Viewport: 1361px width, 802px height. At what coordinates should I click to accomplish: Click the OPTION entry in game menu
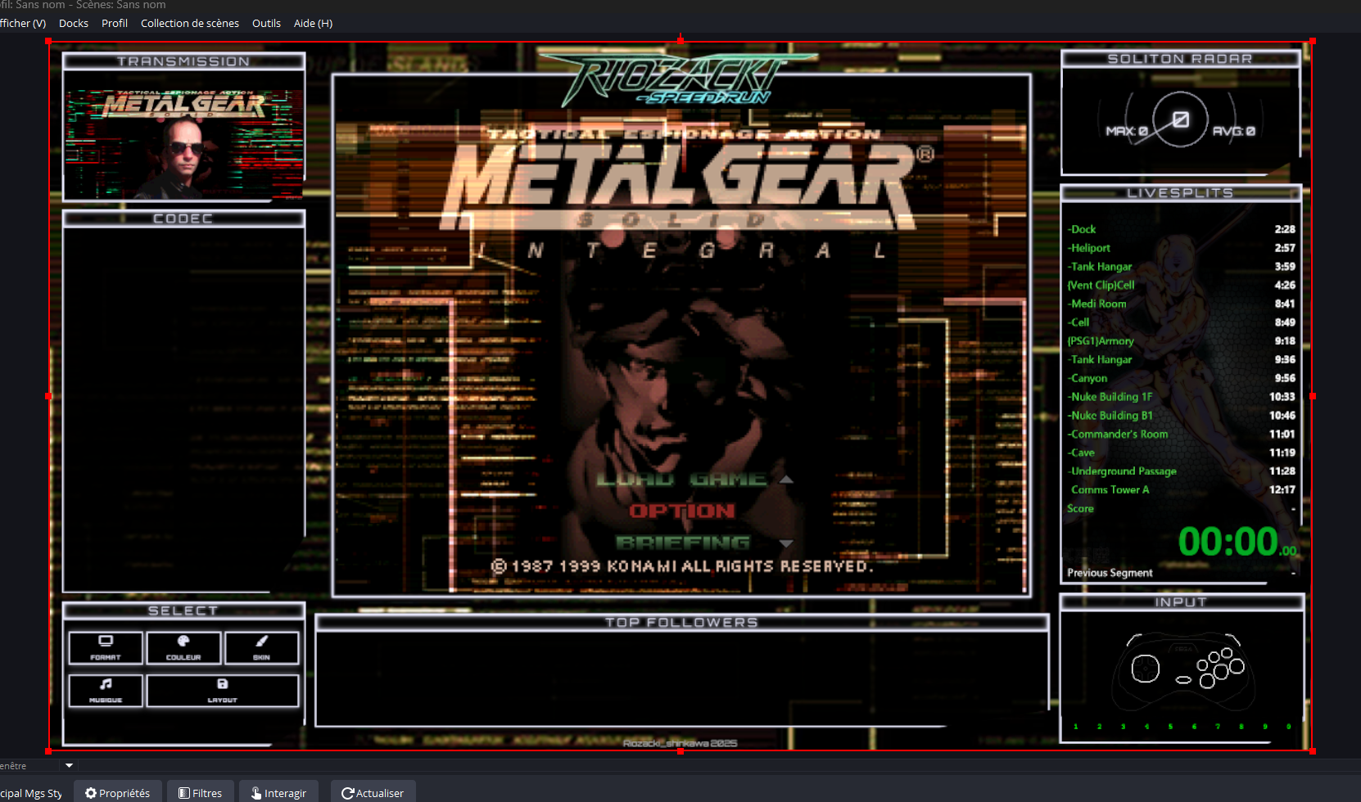point(682,511)
